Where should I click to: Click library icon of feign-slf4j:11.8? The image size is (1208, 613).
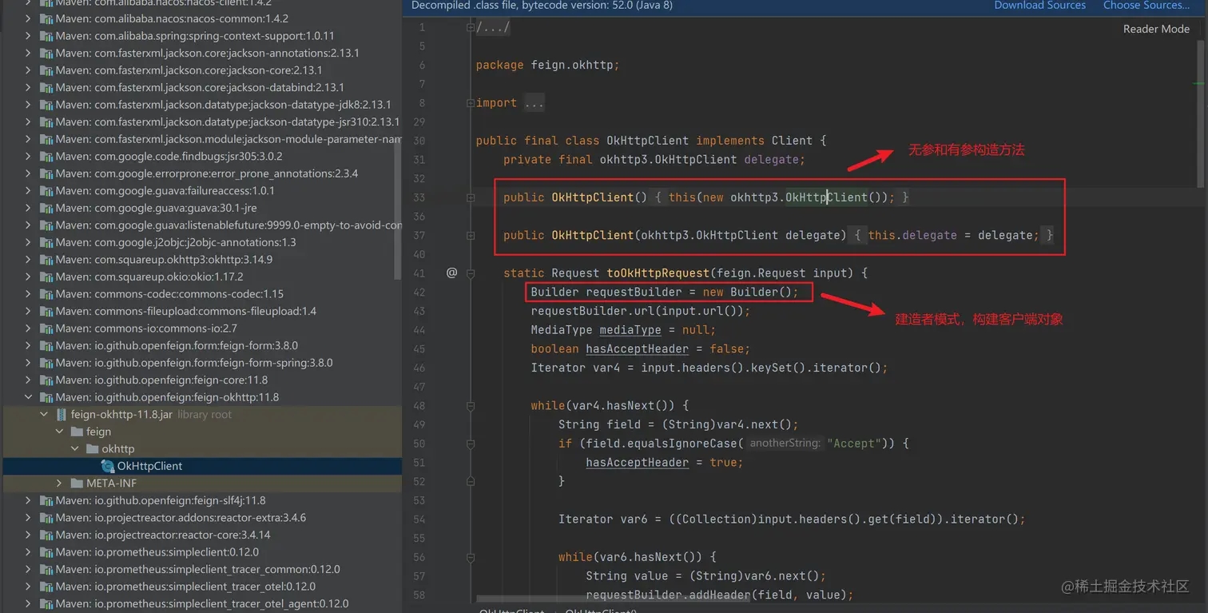point(46,500)
